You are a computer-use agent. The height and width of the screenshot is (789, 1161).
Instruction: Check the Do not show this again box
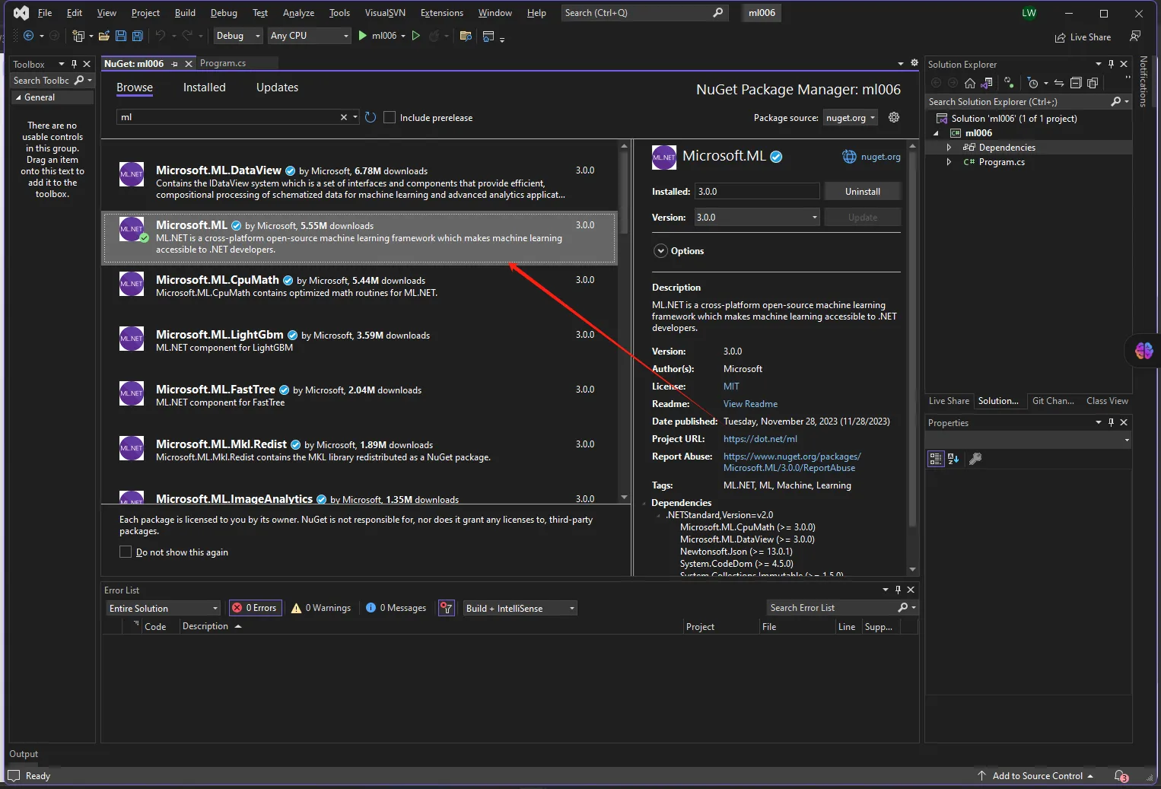point(126,552)
